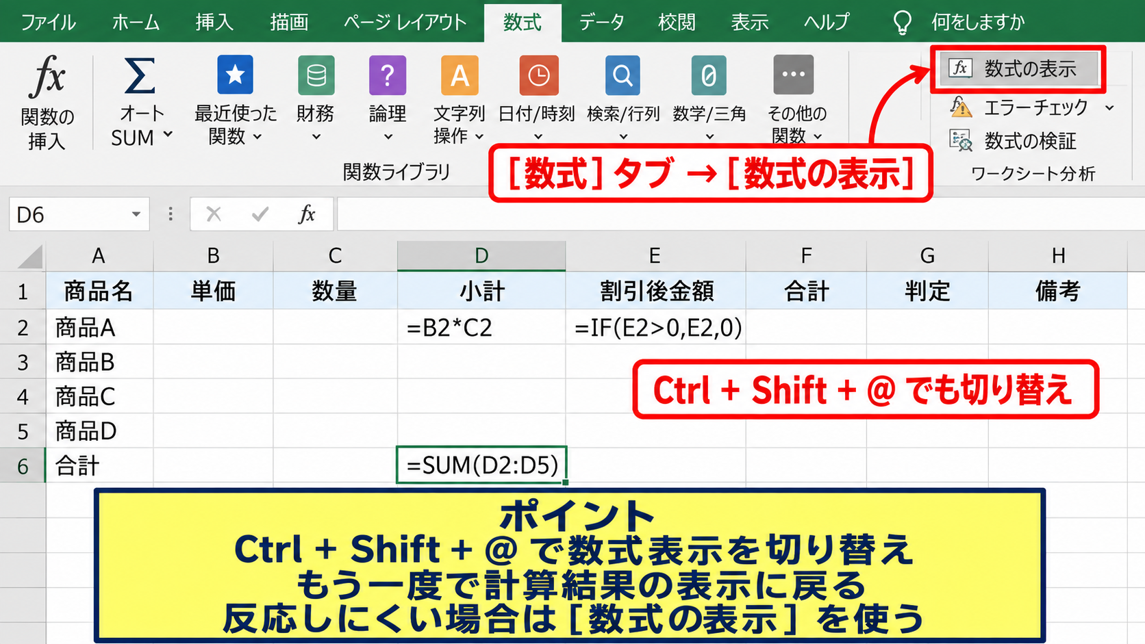Expand the 検索/行列 dropdown chevron

(x=622, y=136)
